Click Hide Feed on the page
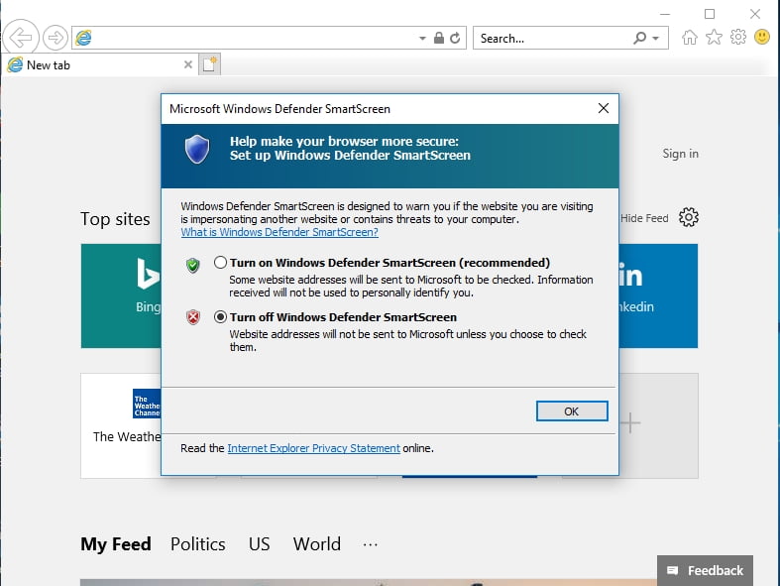 [644, 218]
